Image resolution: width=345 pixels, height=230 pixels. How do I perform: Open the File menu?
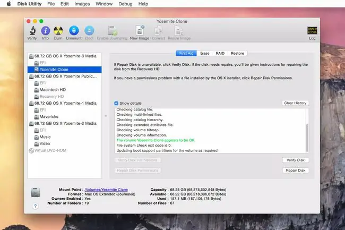click(x=51, y=4)
